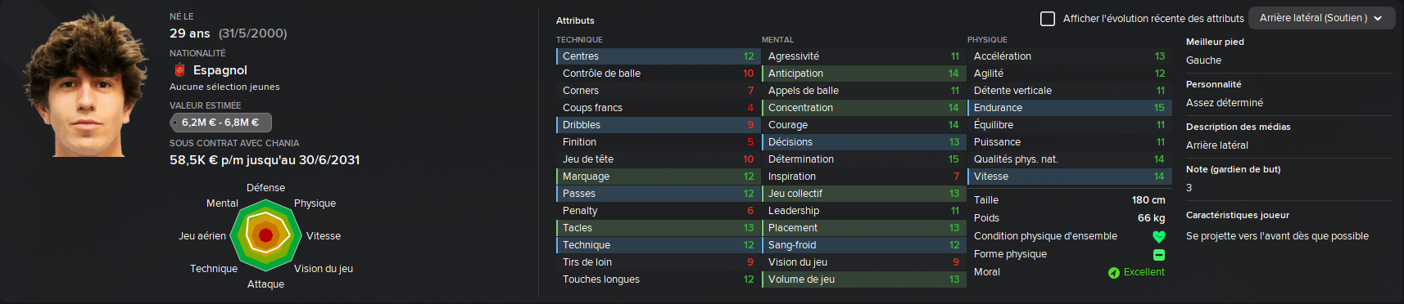Click the green Forme physique status icon

tap(1159, 255)
